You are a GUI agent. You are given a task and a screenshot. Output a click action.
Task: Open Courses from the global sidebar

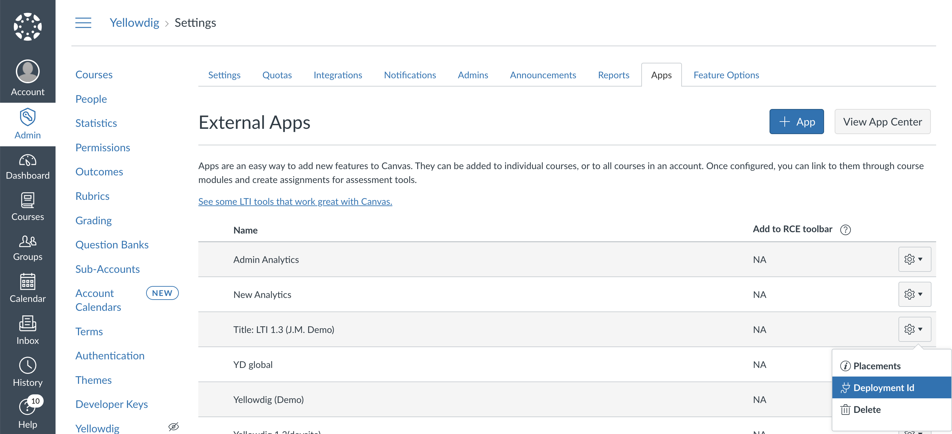(x=28, y=207)
